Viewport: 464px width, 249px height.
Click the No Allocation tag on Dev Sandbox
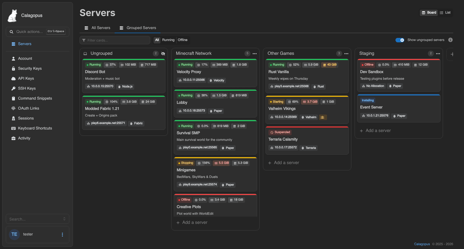click(x=373, y=86)
